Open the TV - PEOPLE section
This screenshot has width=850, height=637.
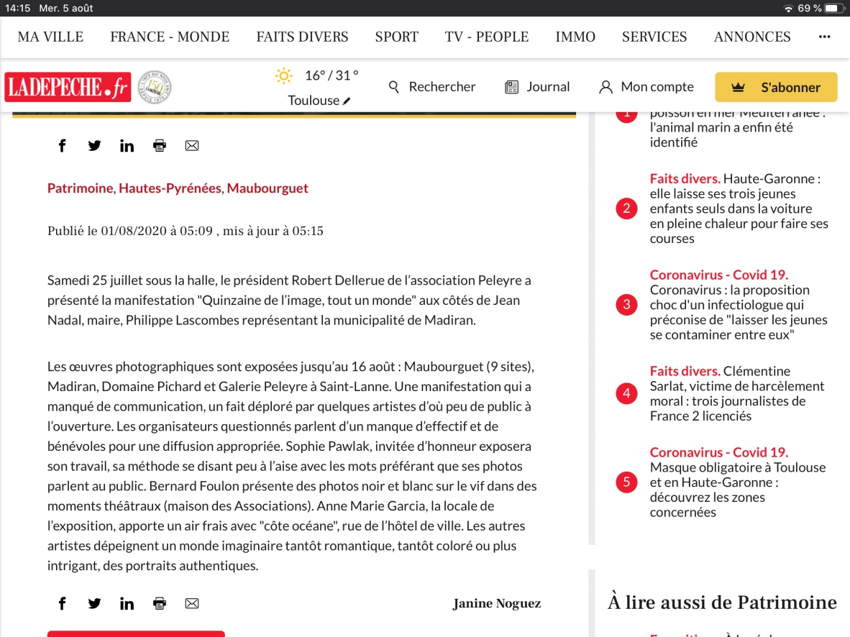(487, 37)
